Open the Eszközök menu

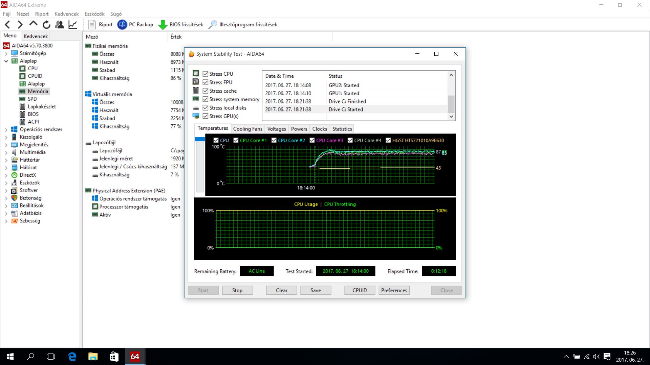click(94, 14)
